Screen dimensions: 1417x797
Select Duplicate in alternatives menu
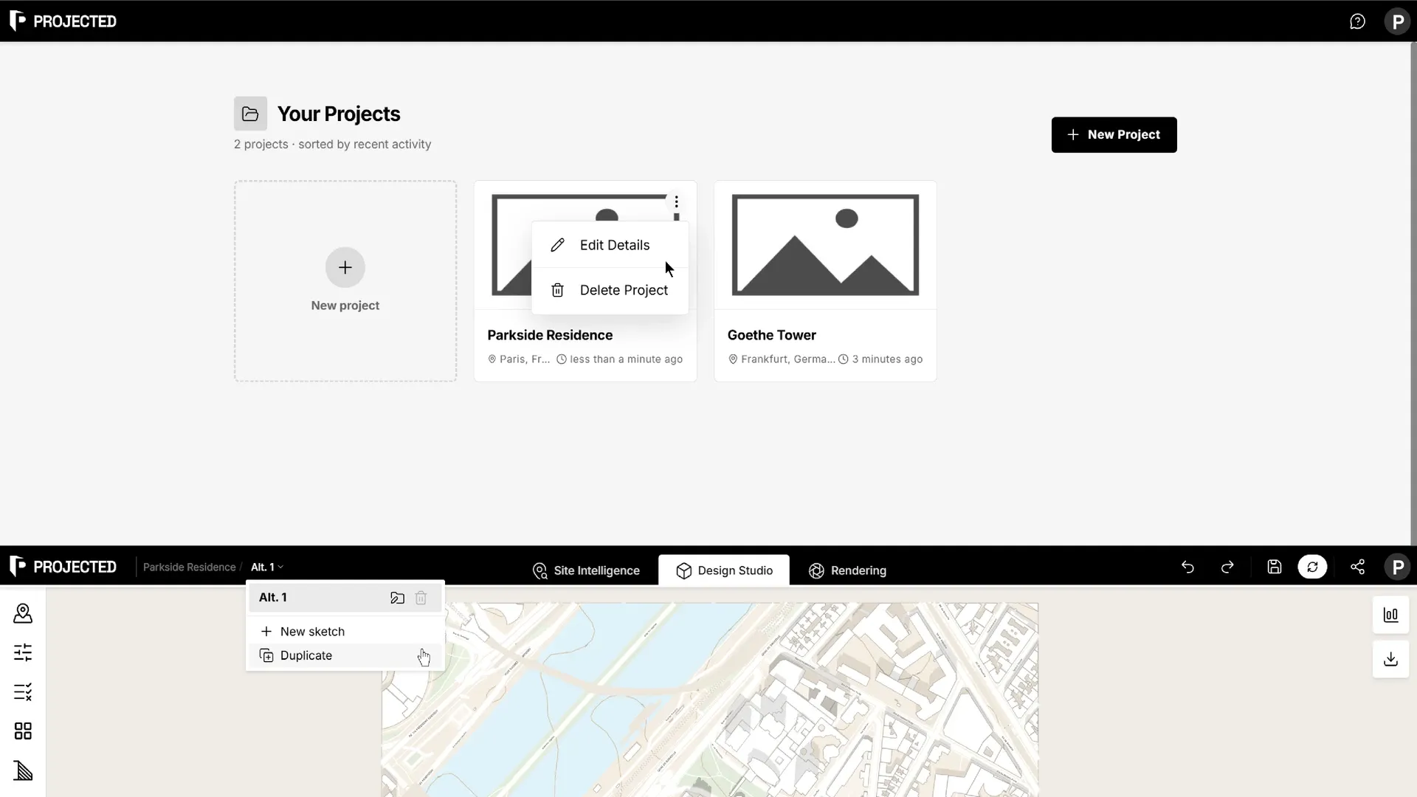click(x=345, y=655)
